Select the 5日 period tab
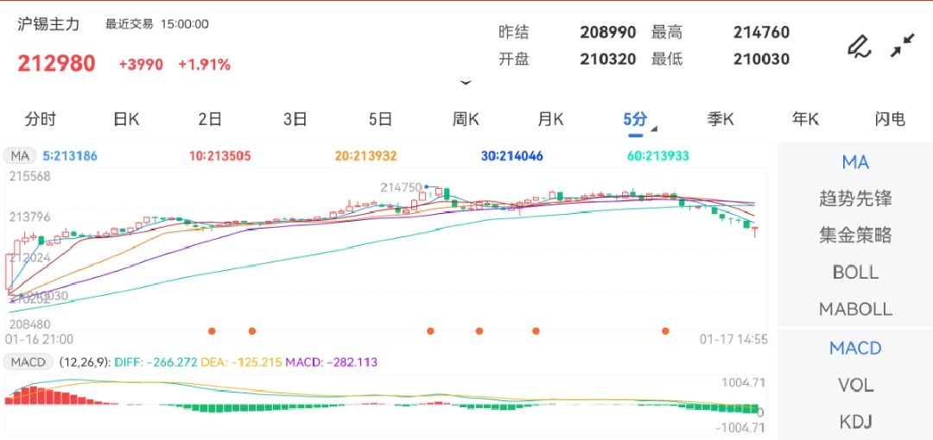The height and width of the screenshot is (440, 933). point(380,119)
